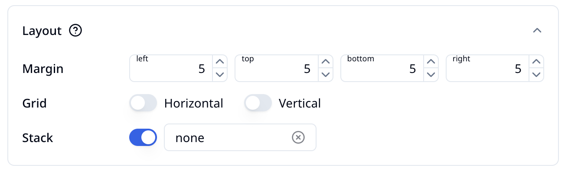Decrease the right margin value
568x171 pixels.
[536, 75]
